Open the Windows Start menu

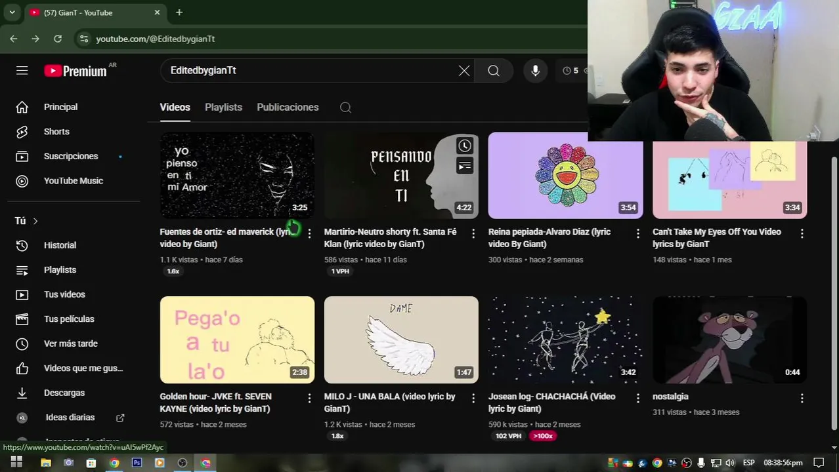[x=16, y=462]
